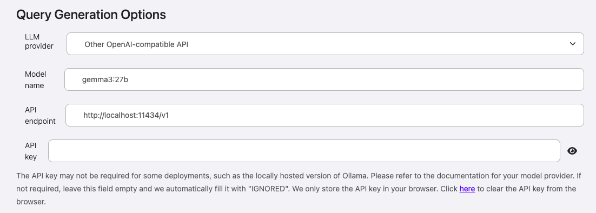The height and width of the screenshot is (213, 596).
Task: Select the 'Other OpenAI-compatible API' option text
Action: click(136, 44)
